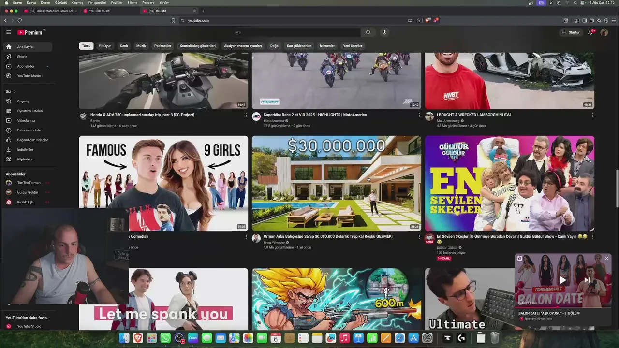Select Aksiyon-macera oyunları chip
The image size is (619, 348).
[243, 46]
